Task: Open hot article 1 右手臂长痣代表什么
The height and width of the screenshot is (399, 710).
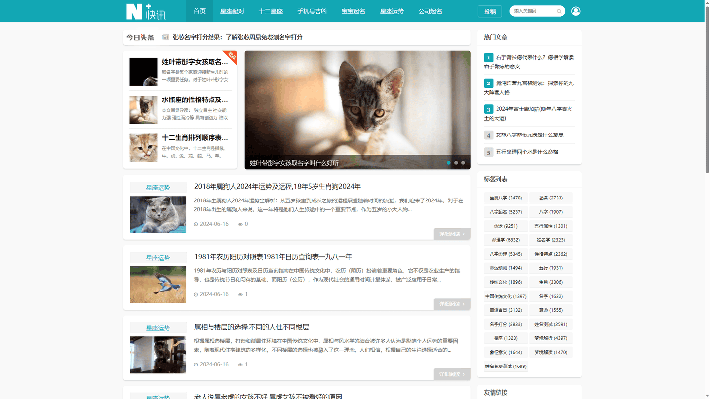Action: pyautogui.click(x=529, y=62)
